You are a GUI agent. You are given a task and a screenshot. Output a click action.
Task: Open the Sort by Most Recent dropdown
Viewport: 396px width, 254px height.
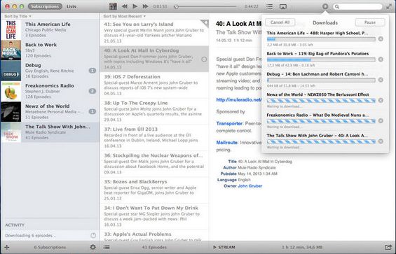click(x=125, y=16)
